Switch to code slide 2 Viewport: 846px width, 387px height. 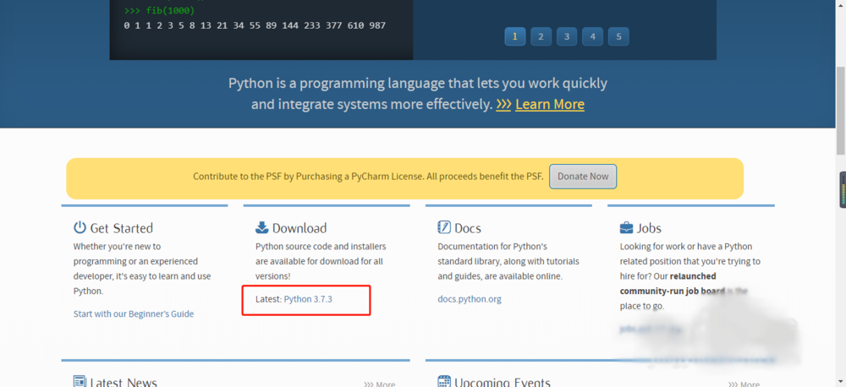point(541,36)
